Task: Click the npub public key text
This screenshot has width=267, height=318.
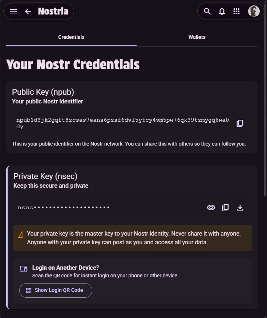Action: 122,123
